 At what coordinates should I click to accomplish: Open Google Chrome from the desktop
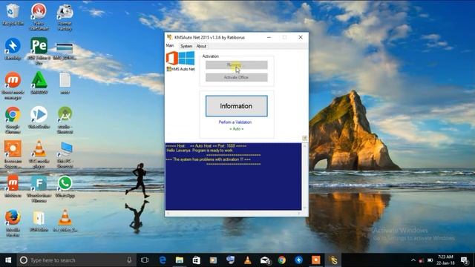[13, 120]
